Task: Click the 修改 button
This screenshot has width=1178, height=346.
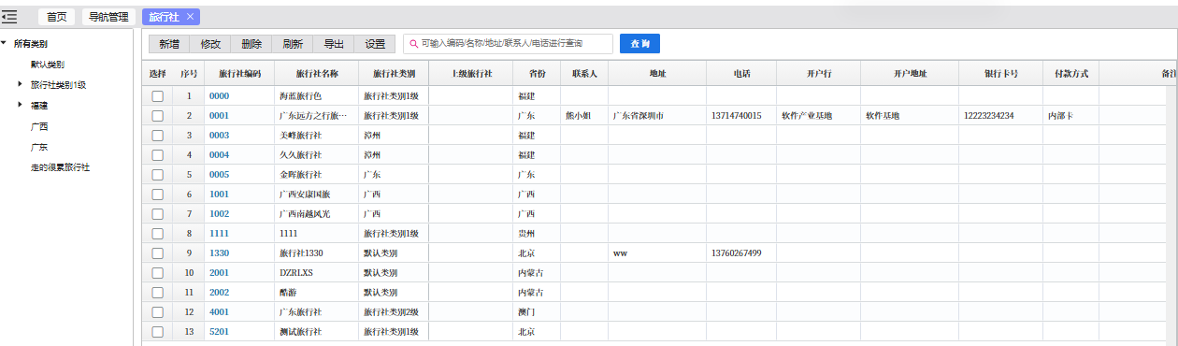Action: [x=210, y=44]
